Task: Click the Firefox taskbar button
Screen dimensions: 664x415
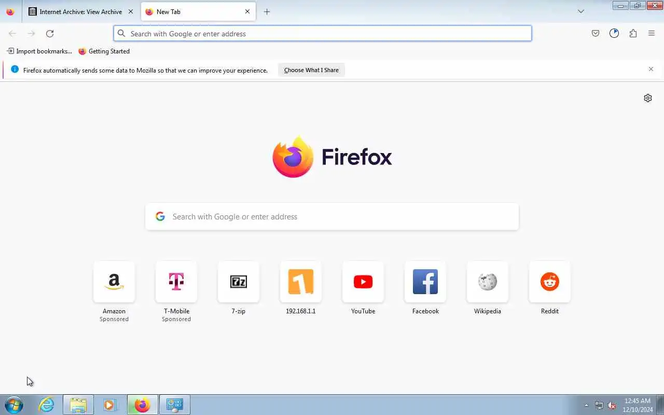Action: coord(142,405)
